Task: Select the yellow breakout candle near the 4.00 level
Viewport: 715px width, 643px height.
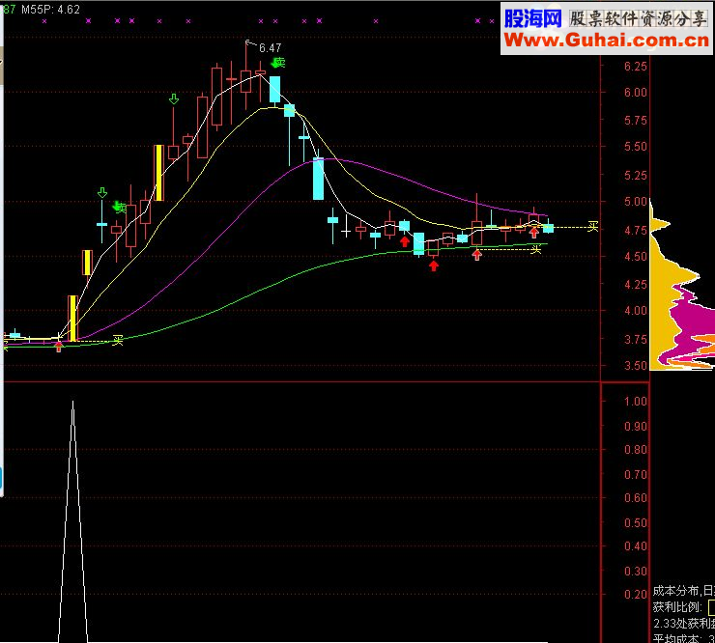Action: (x=72, y=318)
